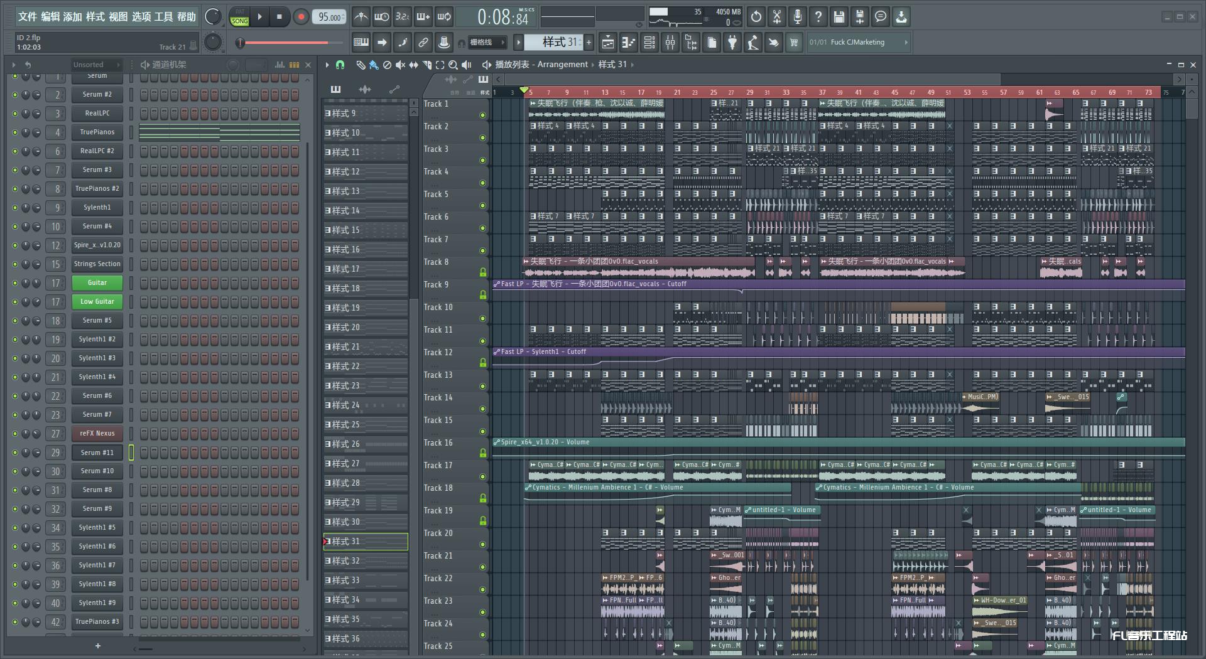Select the playlist Mute tool

(x=400, y=65)
